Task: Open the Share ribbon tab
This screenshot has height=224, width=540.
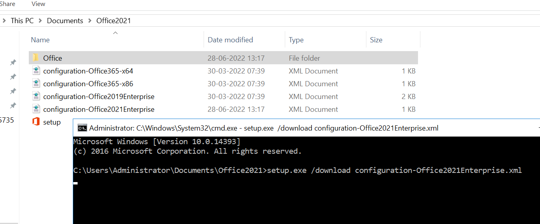Action: (x=8, y=4)
